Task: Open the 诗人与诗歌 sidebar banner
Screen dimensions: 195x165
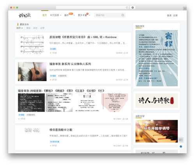Action: pos(157,101)
